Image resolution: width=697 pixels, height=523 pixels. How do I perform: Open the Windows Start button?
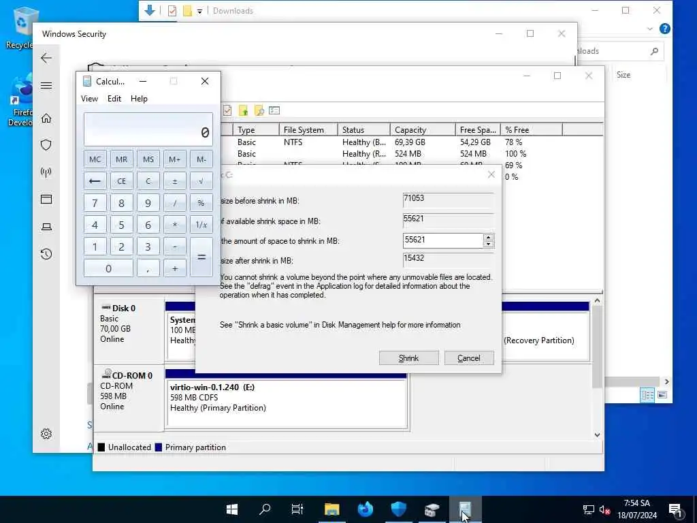[x=232, y=509]
